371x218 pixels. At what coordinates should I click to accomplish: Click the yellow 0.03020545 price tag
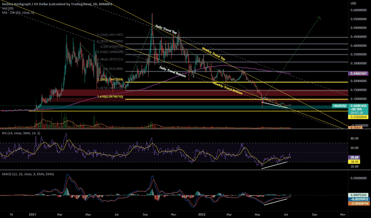pos(358,117)
